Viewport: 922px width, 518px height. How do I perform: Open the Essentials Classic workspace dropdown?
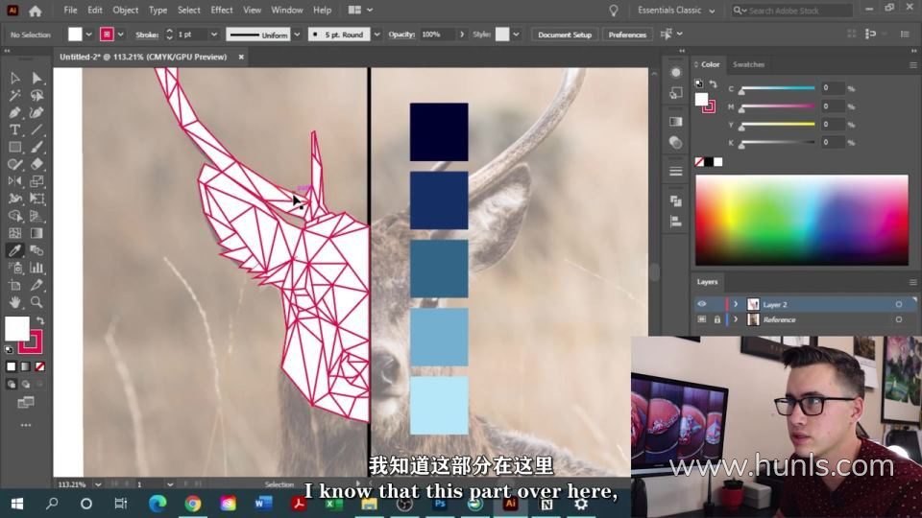coord(676,11)
